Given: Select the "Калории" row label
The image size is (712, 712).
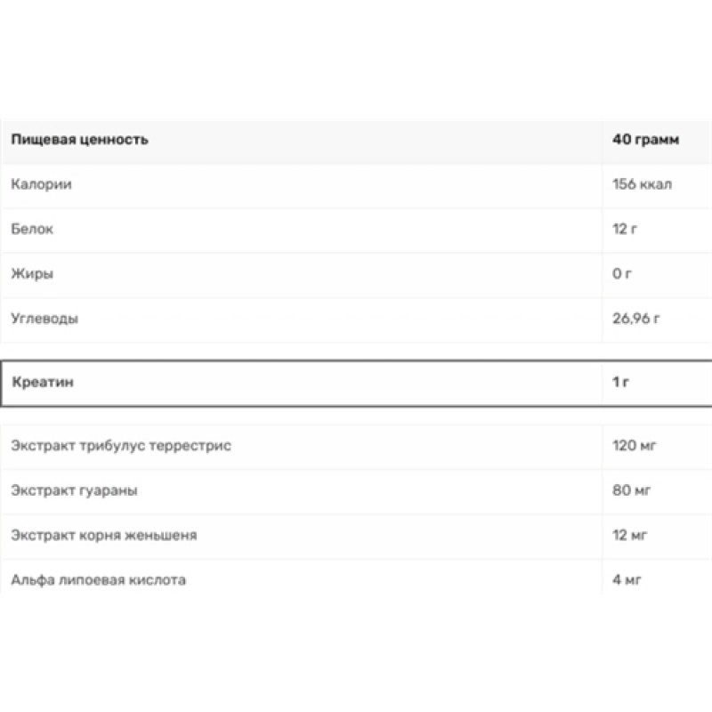Looking at the screenshot, I should [x=41, y=185].
